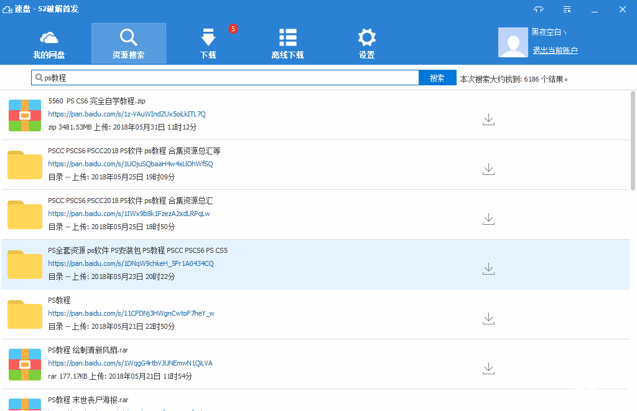Click username 黑夜空白
The height and width of the screenshot is (411, 637).
[549, 32]
